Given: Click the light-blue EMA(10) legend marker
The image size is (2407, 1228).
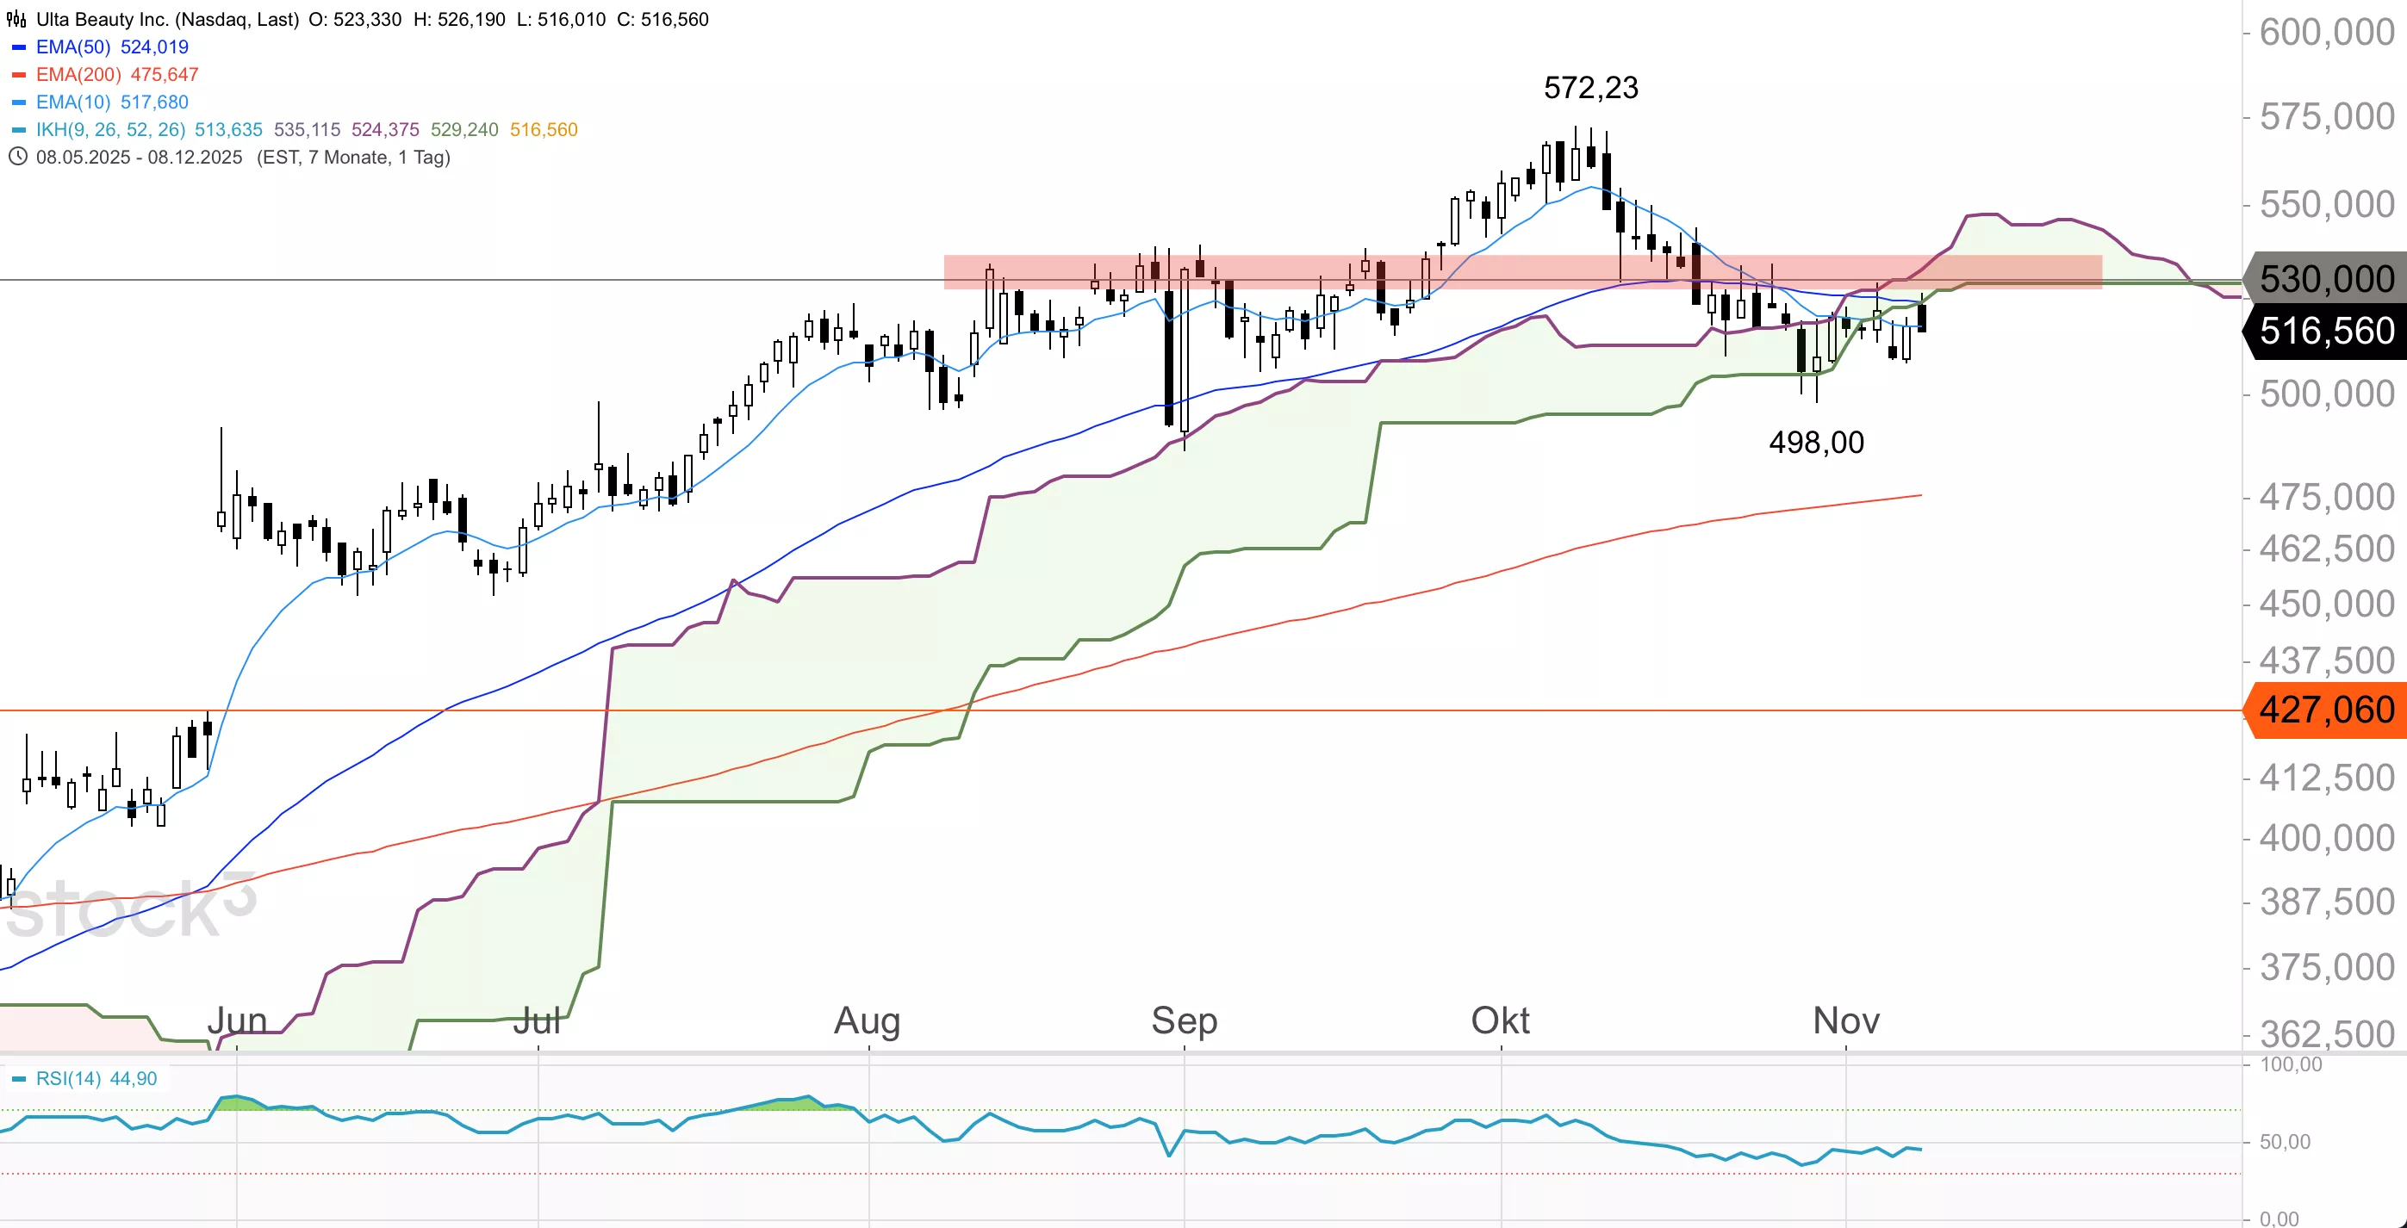Looking at the screenshot, I should point(19,102).
